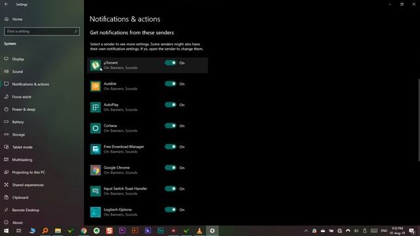The image size is (420, 236).
Task: Launch Adobe Premiere Pro from taskbar
Action: point(122,231)
